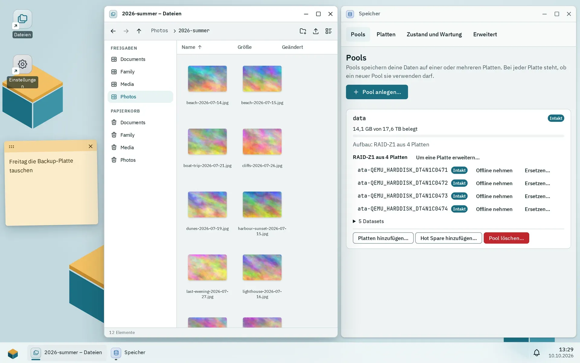Sort files by Größe column
The height and width of the screenshot is (363, 580).
coord(244,47)
